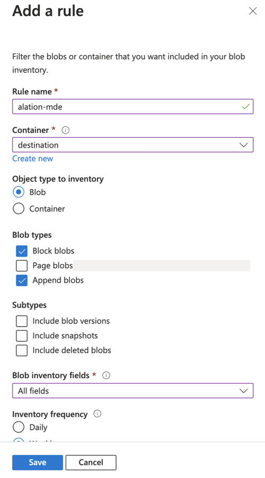Check Include blob versions

[x=22, y=321]
